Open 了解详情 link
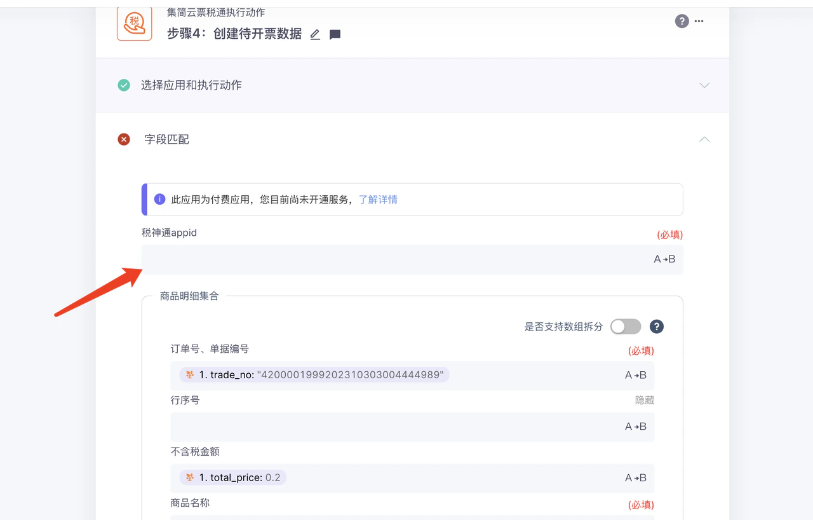 pos(378,200)
